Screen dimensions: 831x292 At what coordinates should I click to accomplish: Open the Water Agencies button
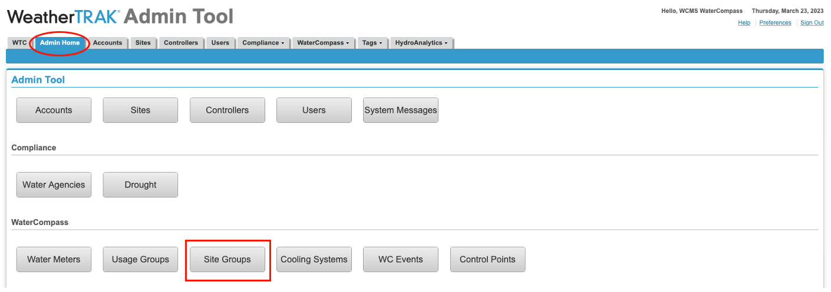click(54, 184)
